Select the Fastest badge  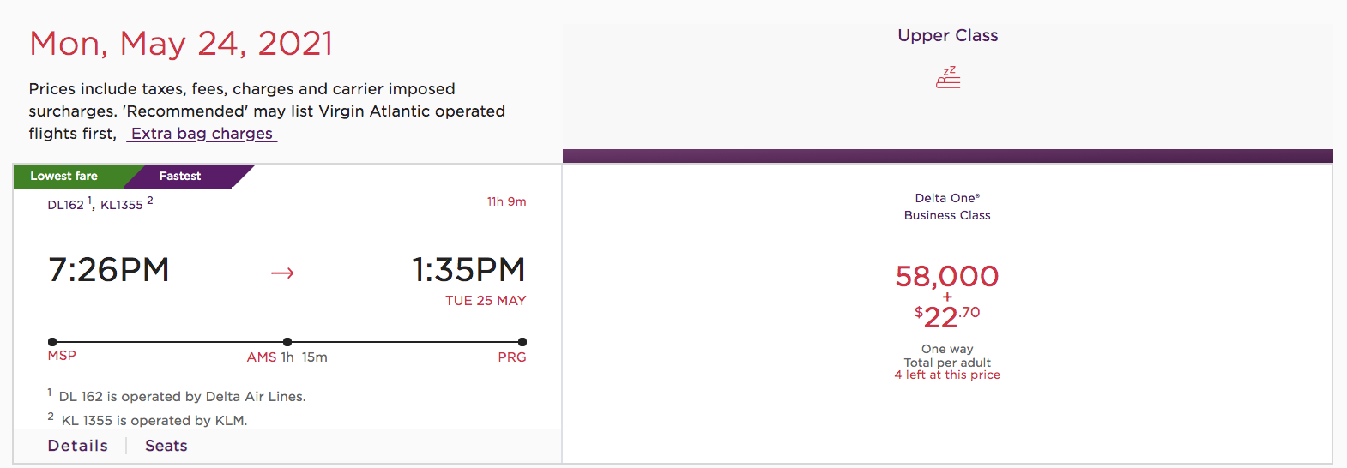coord(180,176)
